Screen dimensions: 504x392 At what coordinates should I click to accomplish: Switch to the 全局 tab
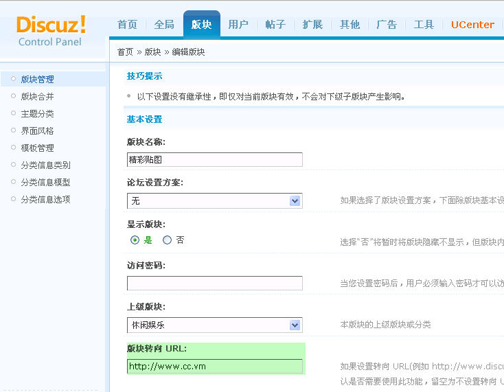pyautogui.click(x=164, y=25)
